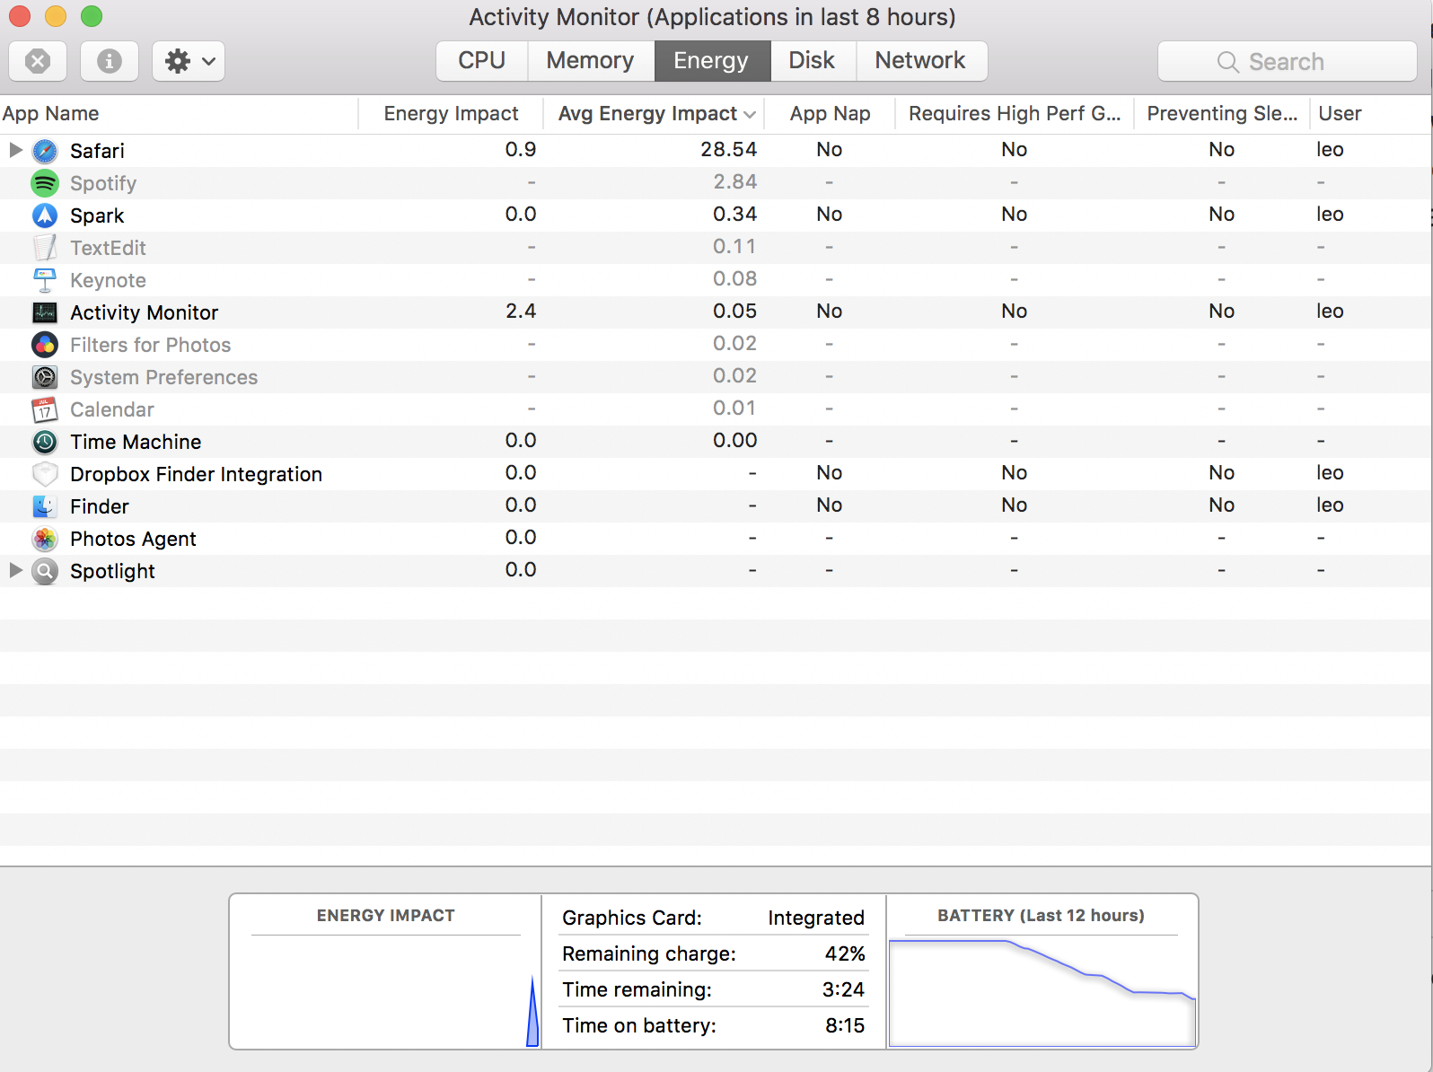
Task: Open the gear action menu
Action: [x=189, y=61]
